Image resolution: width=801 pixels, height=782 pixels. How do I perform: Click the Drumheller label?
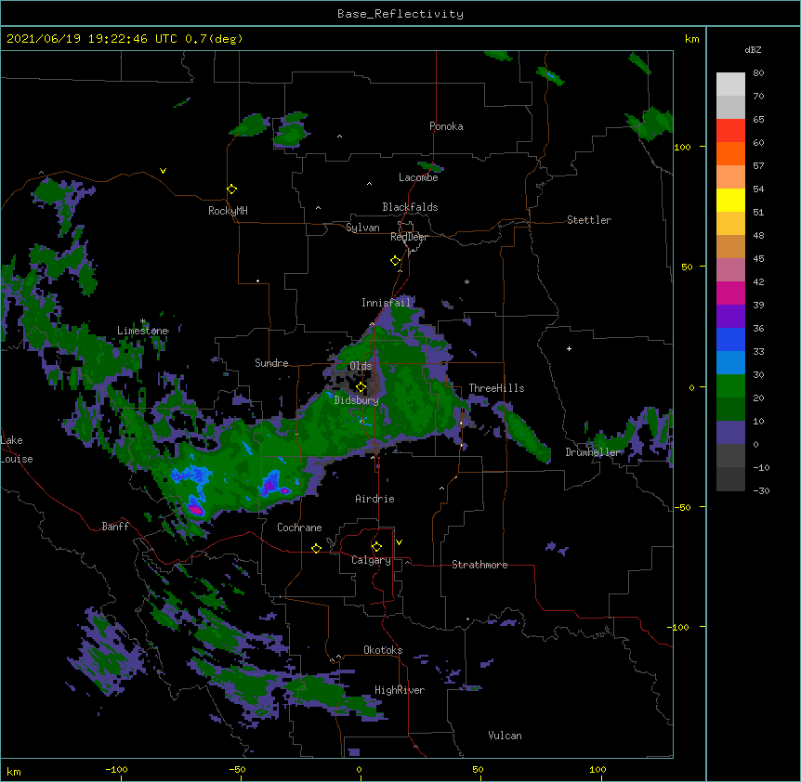pos(593,452)
